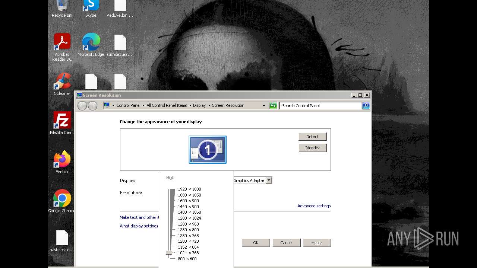Choose 1680 × 1050 resolution

189,195
